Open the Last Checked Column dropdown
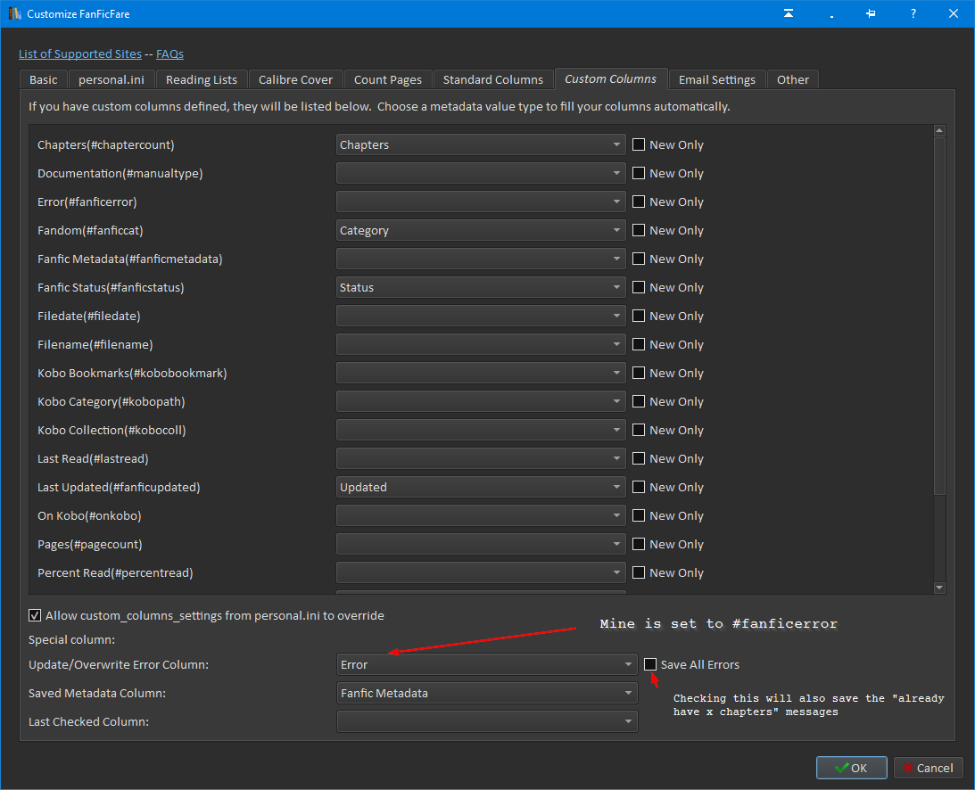975x790 pixels. (x=486, y=721)
